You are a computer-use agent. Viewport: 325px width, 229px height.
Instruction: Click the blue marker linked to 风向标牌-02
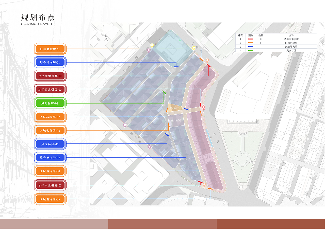(167, 135)
